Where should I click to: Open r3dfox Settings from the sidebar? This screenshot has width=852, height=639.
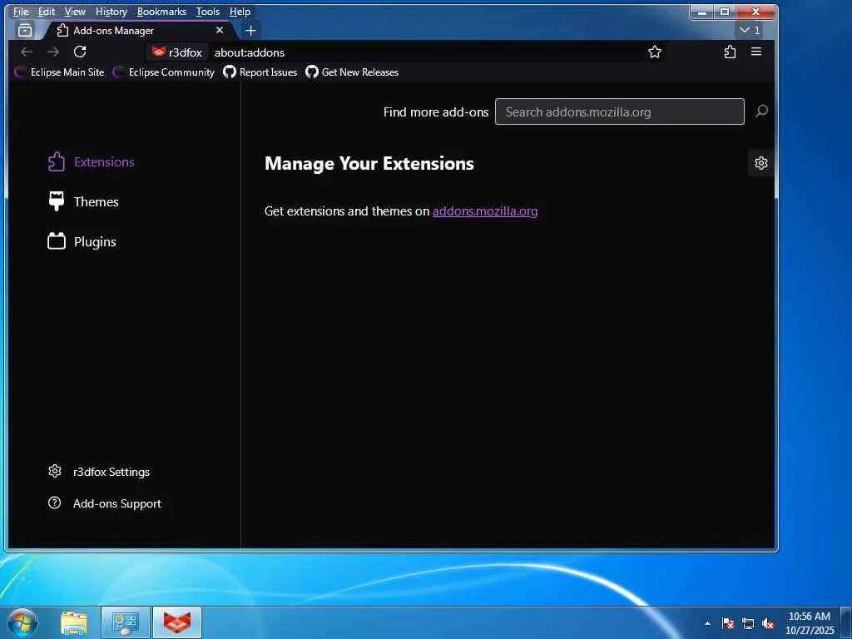[99, 472]
